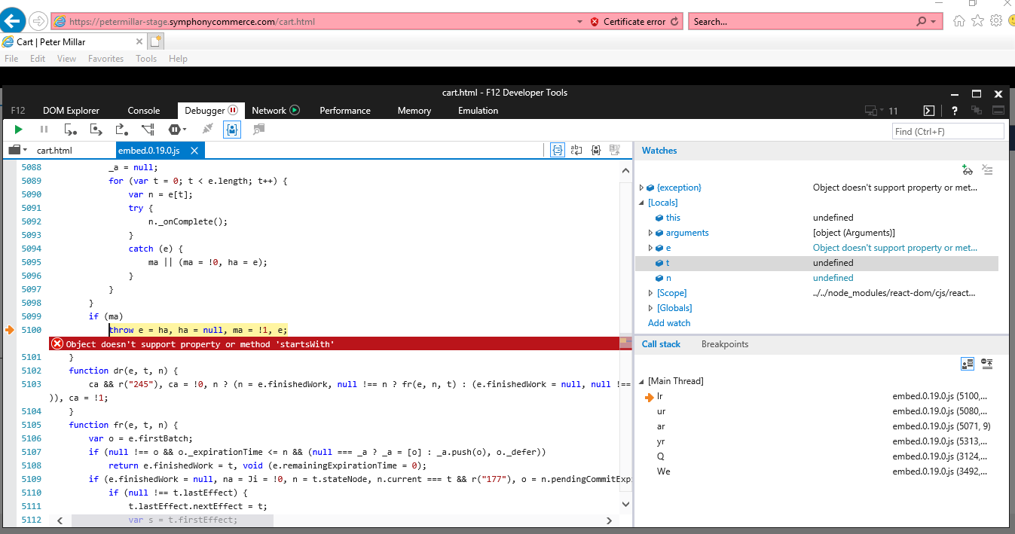This screenshot has height=534, width=1015.
Task: Click Break on new worker icon
Action: coord(148,130)
